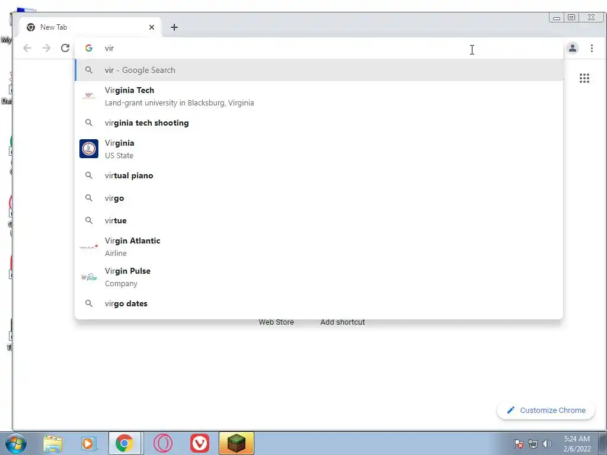Pick the 'virgo' suggestion

point(319,198)
